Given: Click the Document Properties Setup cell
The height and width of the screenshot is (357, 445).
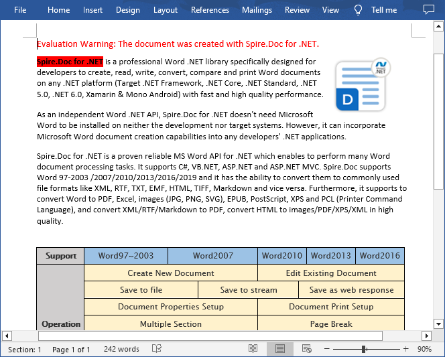Looking at the screenshot, I should pyautogui.click(x=171, y=307).
